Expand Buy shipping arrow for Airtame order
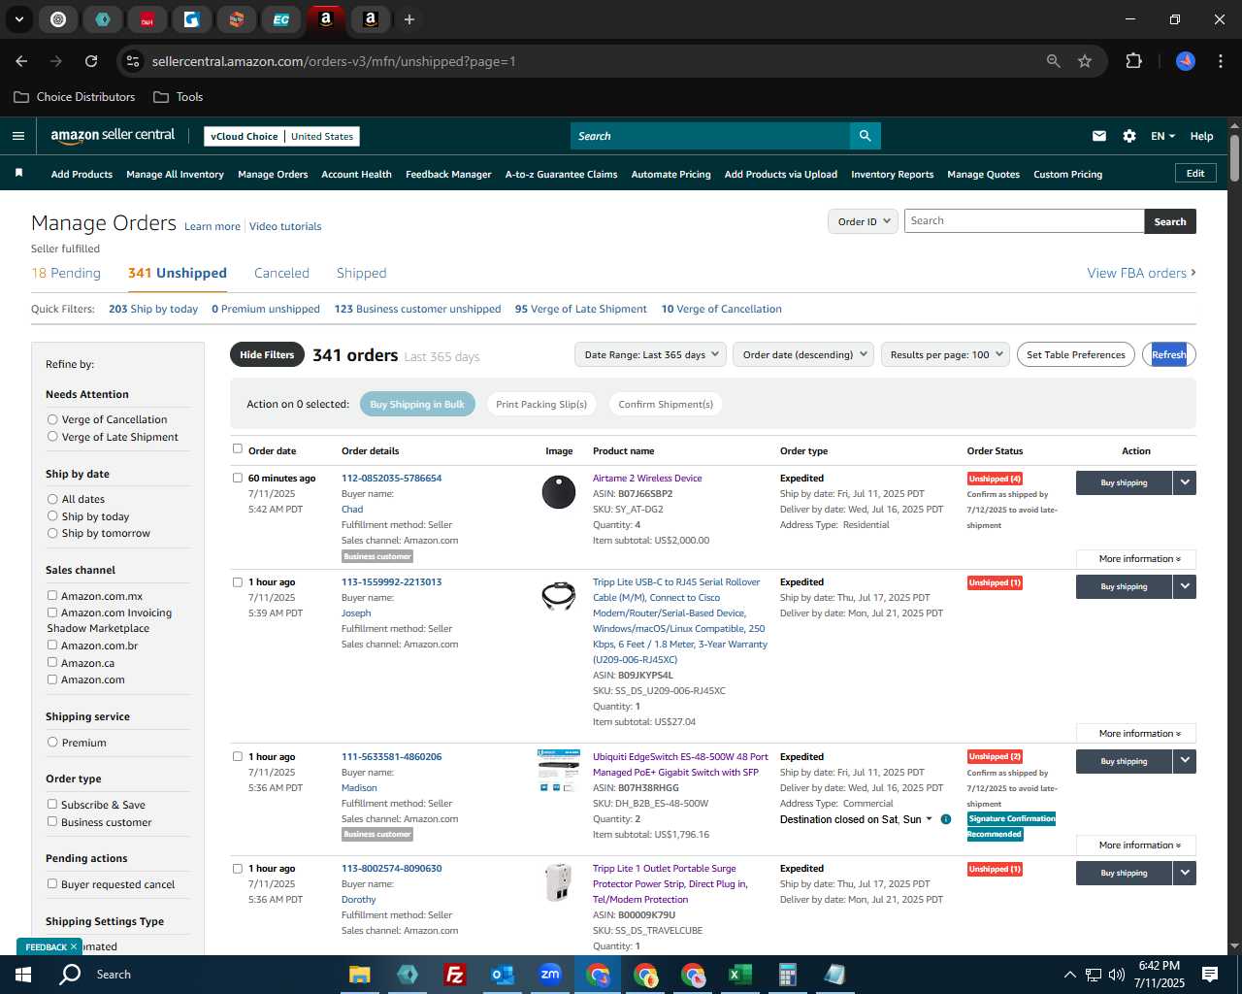The image size is (1242, 994). [1185, 482]
